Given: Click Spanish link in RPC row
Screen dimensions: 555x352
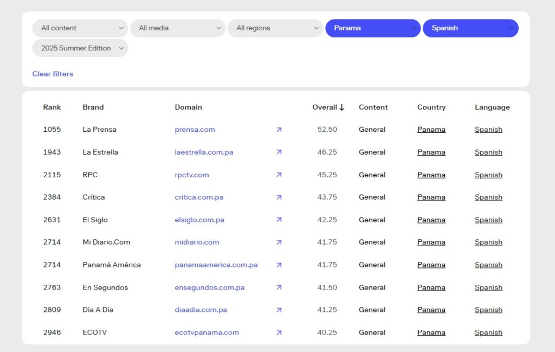Looking at the screenshot, I should click(488, 175).
